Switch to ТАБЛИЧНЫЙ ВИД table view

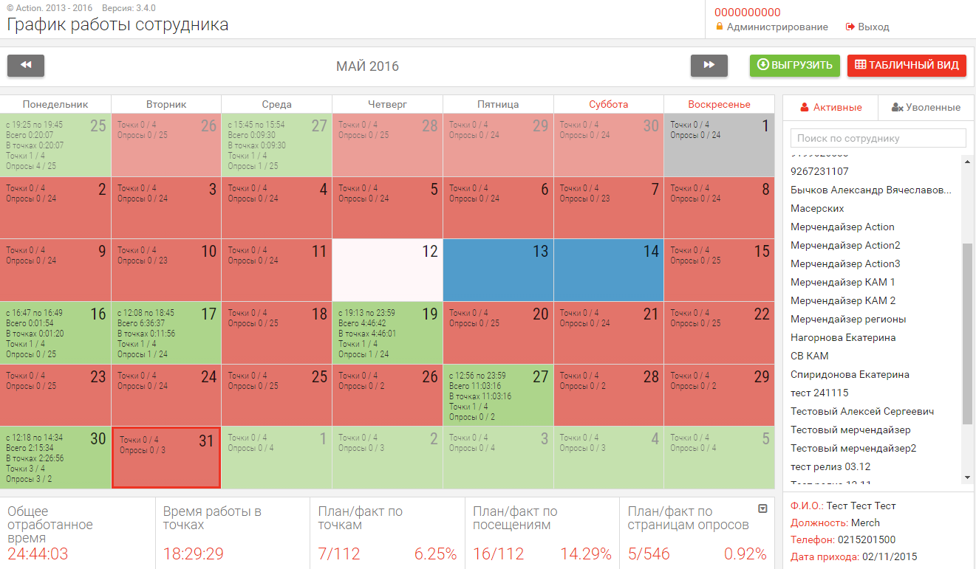(907, 65)
